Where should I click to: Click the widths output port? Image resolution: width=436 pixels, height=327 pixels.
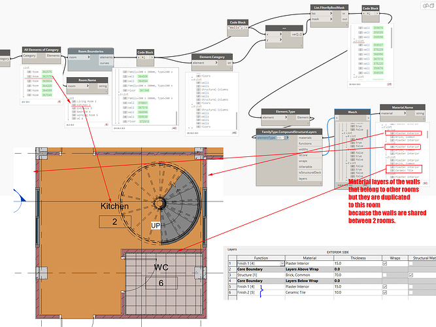(x=310, y=149)
